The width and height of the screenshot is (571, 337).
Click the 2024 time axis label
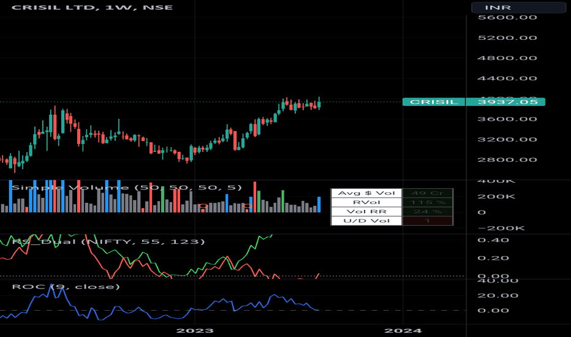pyautogui.click(x=403, y=331)
